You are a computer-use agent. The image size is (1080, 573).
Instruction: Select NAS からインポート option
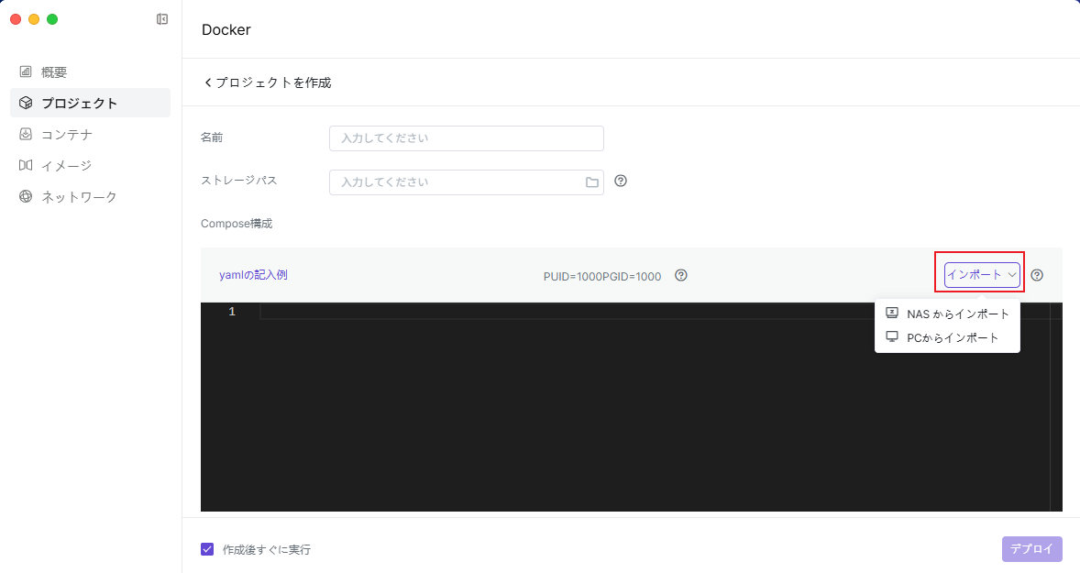coord(957,314)
